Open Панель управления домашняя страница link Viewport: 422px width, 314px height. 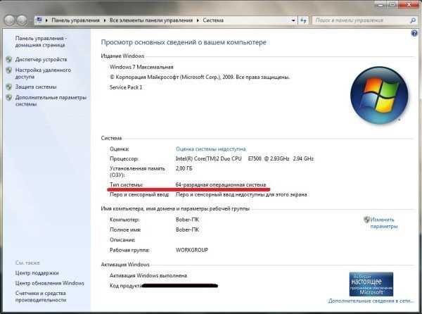(41, 42)
